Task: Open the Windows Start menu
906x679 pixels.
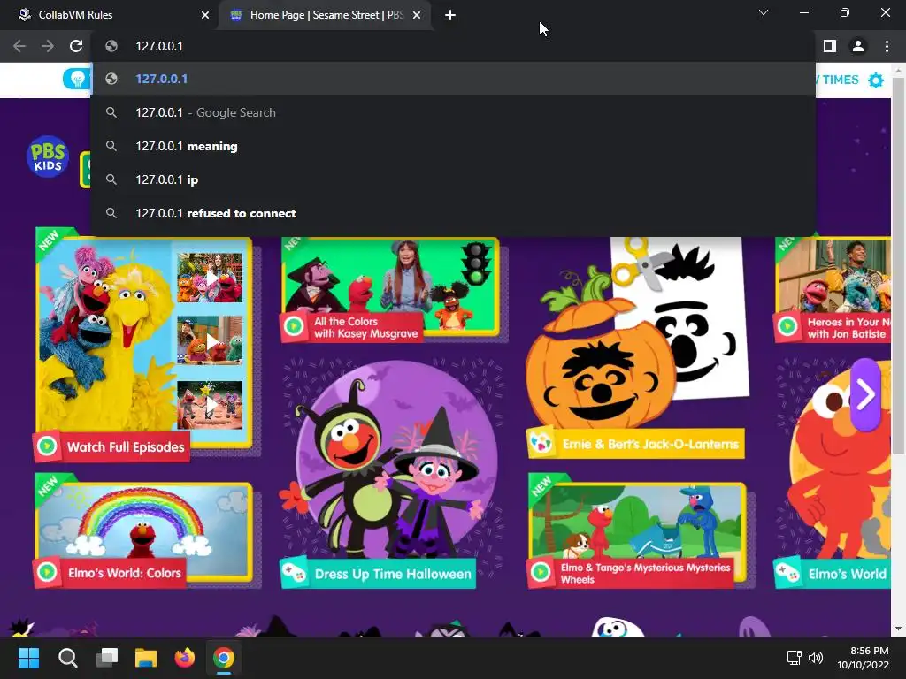Action: [28, 658]
